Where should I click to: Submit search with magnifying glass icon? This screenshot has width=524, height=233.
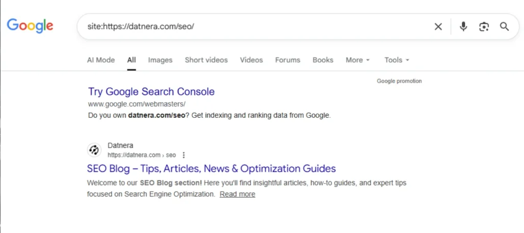(x=504, y=27)
